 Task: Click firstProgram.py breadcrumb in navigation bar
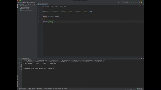tap(31, 2)
